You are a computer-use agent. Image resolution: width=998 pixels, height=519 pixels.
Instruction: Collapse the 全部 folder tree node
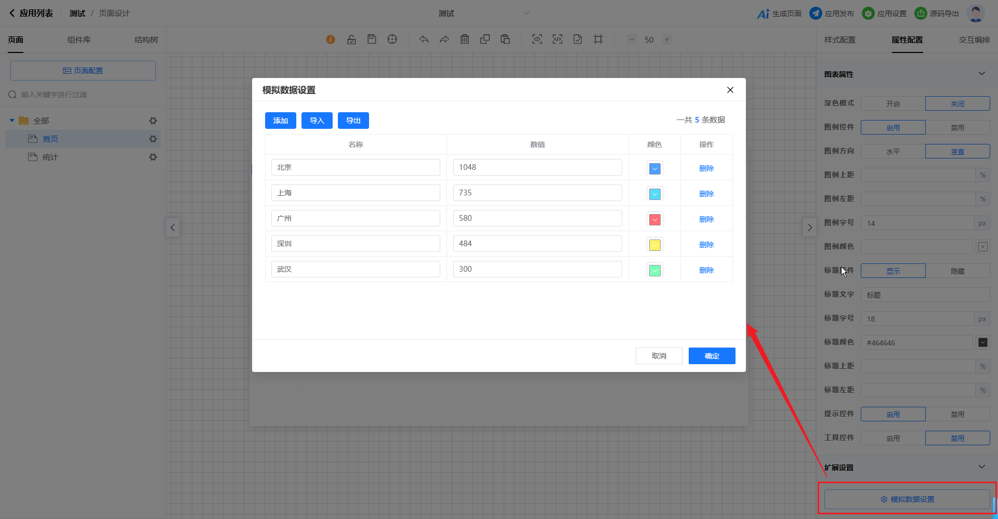click(12, 121)
